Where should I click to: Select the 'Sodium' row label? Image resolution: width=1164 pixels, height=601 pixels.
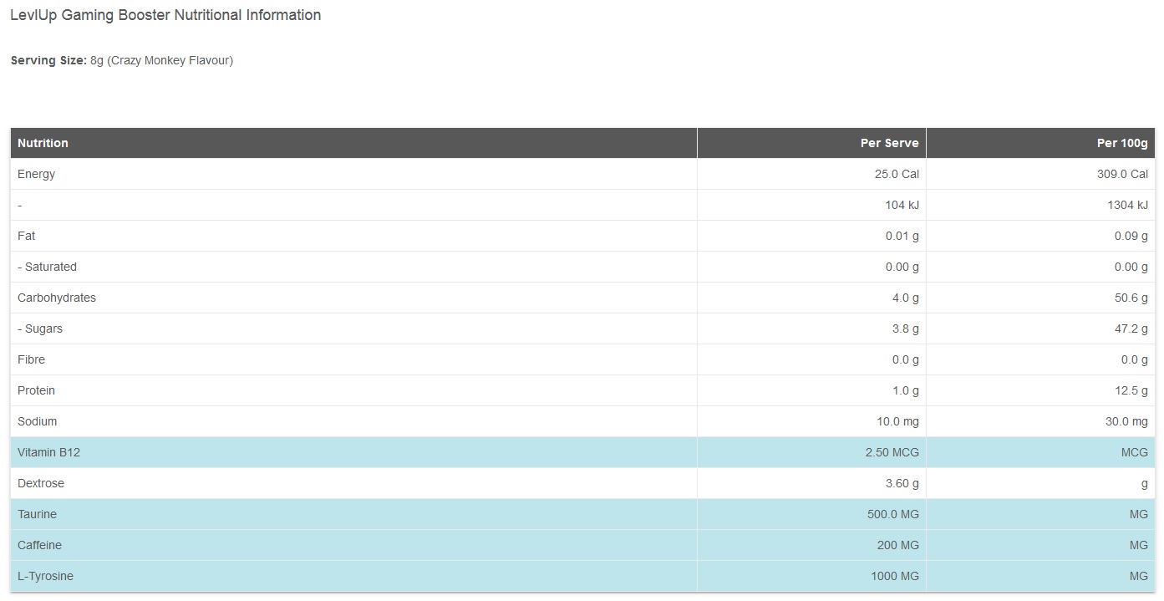pyautogui.click(x=38, y=421)
